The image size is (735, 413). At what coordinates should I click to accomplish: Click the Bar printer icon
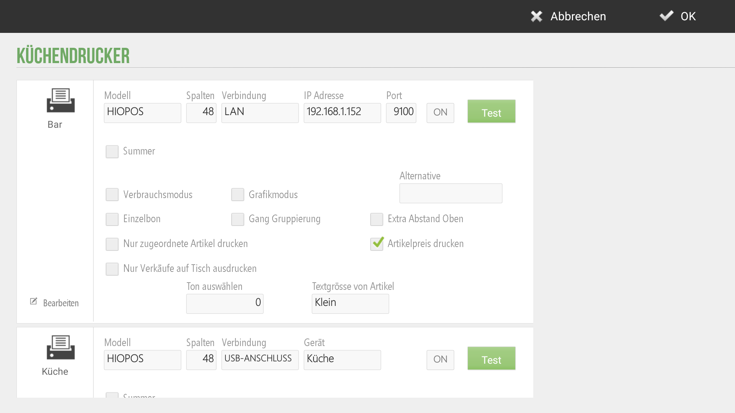click(60, 100)
